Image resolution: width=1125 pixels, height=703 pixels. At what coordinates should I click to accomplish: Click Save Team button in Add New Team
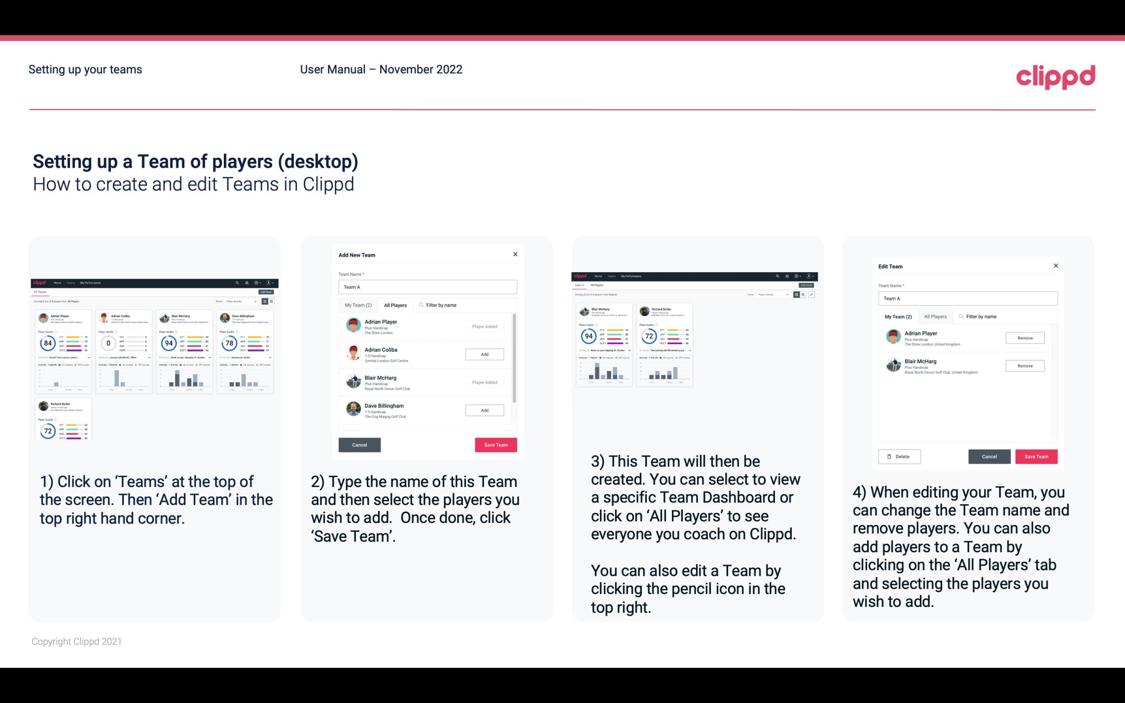pyautogui.click(x=495, y=445)
